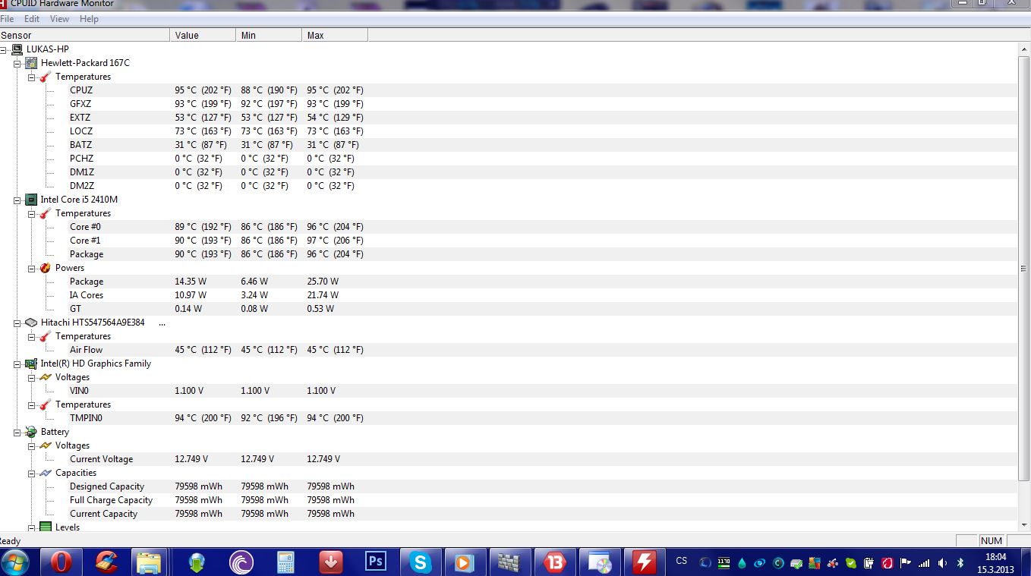This screenshot has height=576, width=1031.
Task: Collapse the LUKAS-HP root node
Action: pyautogui.click(x=4, y=49)
